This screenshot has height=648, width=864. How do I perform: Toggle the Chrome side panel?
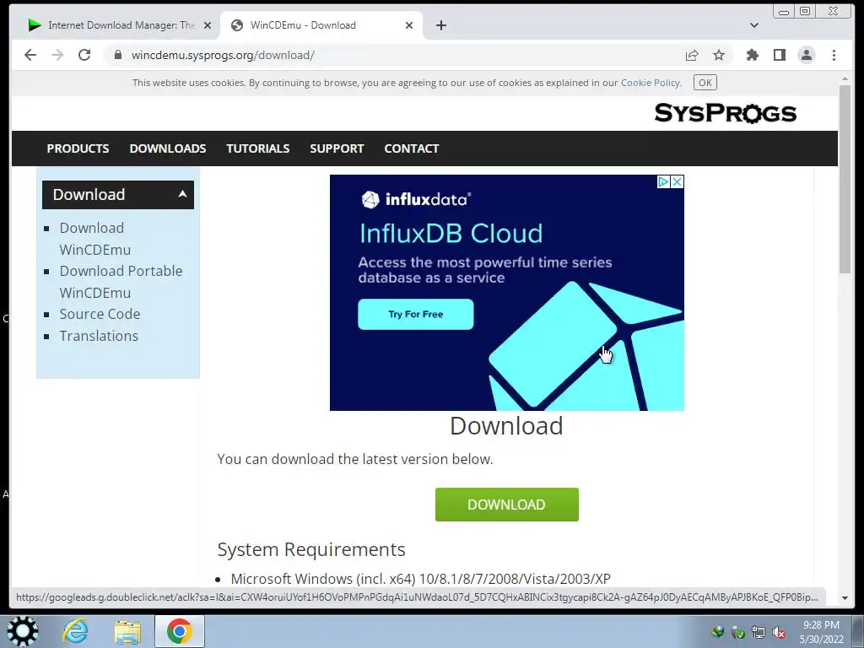point(779,55)
